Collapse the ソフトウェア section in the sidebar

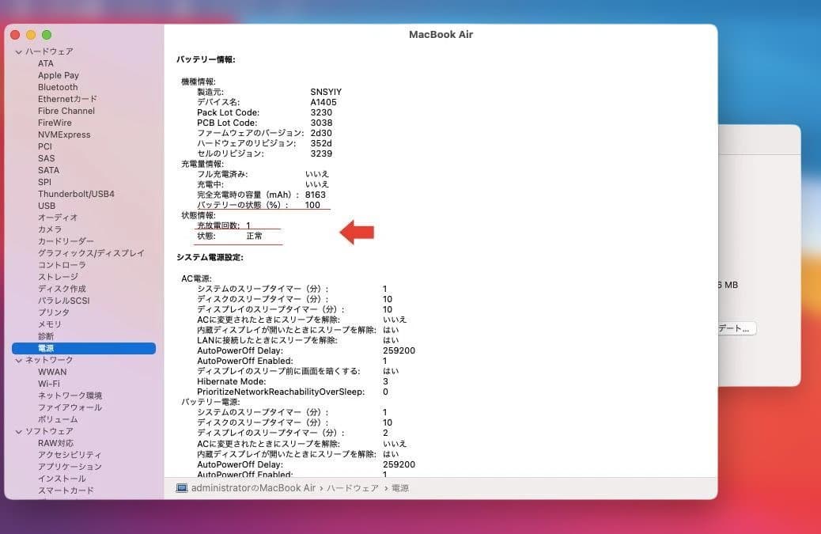point(18,431)
